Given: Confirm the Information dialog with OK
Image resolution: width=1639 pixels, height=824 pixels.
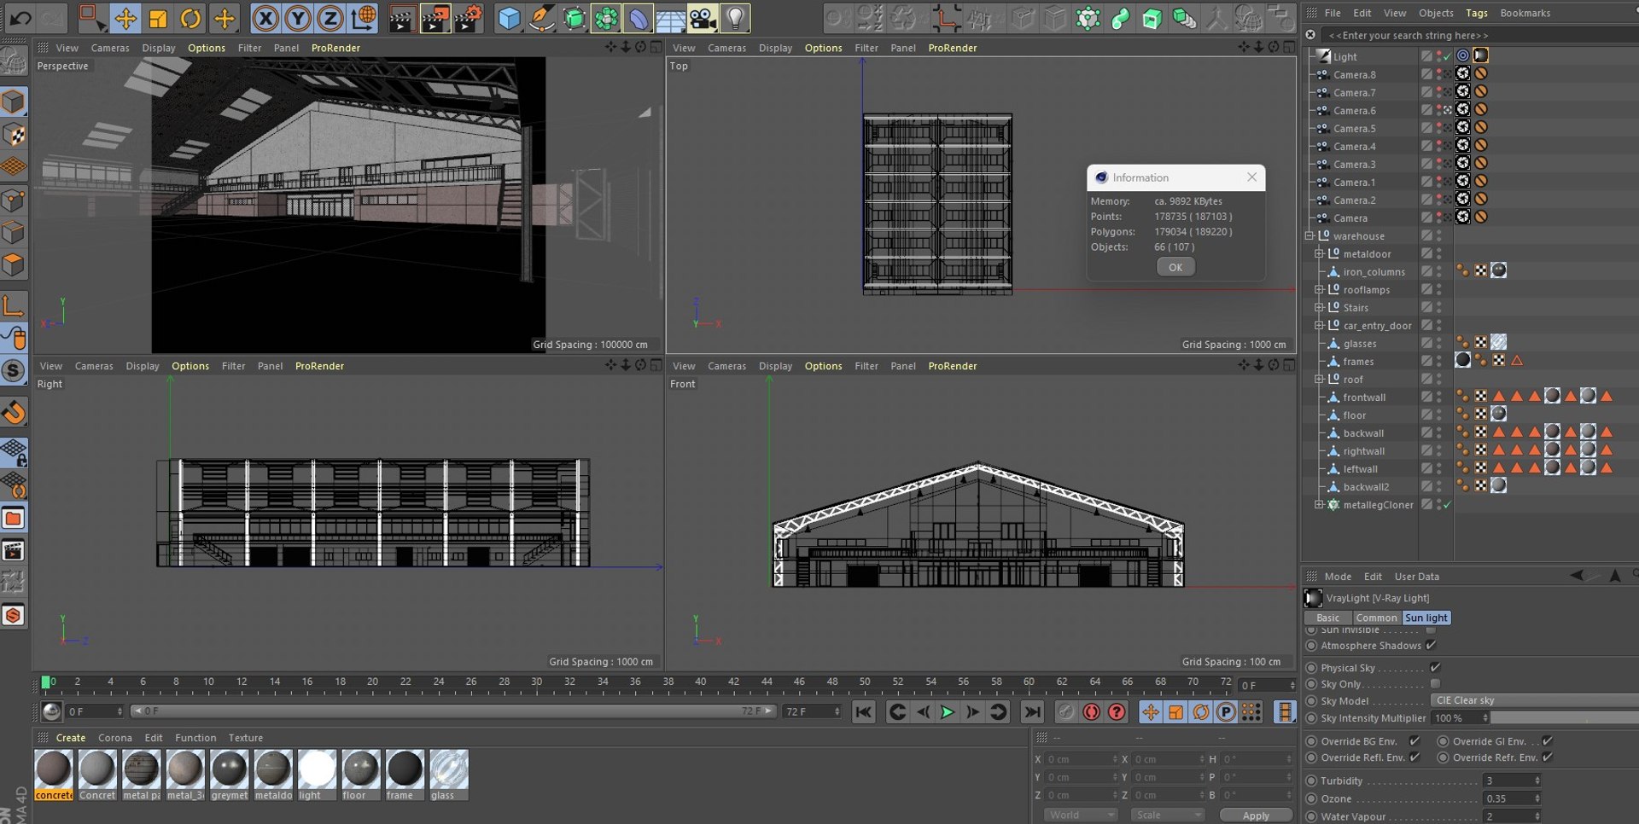Looking at the screenshot, I should click(1175, 267).
